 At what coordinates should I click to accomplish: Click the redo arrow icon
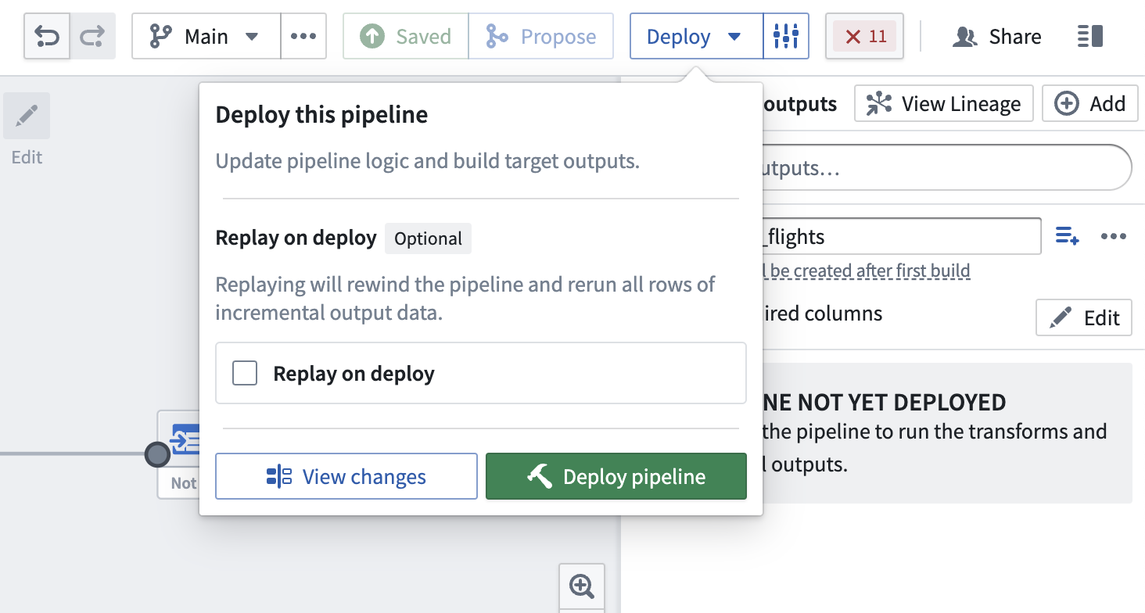click(x=93, y=36)
